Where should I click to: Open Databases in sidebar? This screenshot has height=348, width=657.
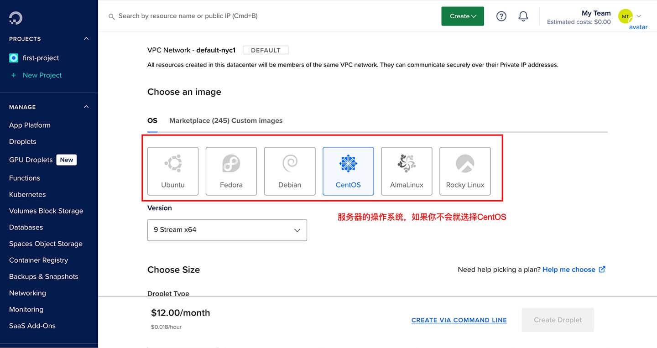pyautogui.click(x=26, y=227)
